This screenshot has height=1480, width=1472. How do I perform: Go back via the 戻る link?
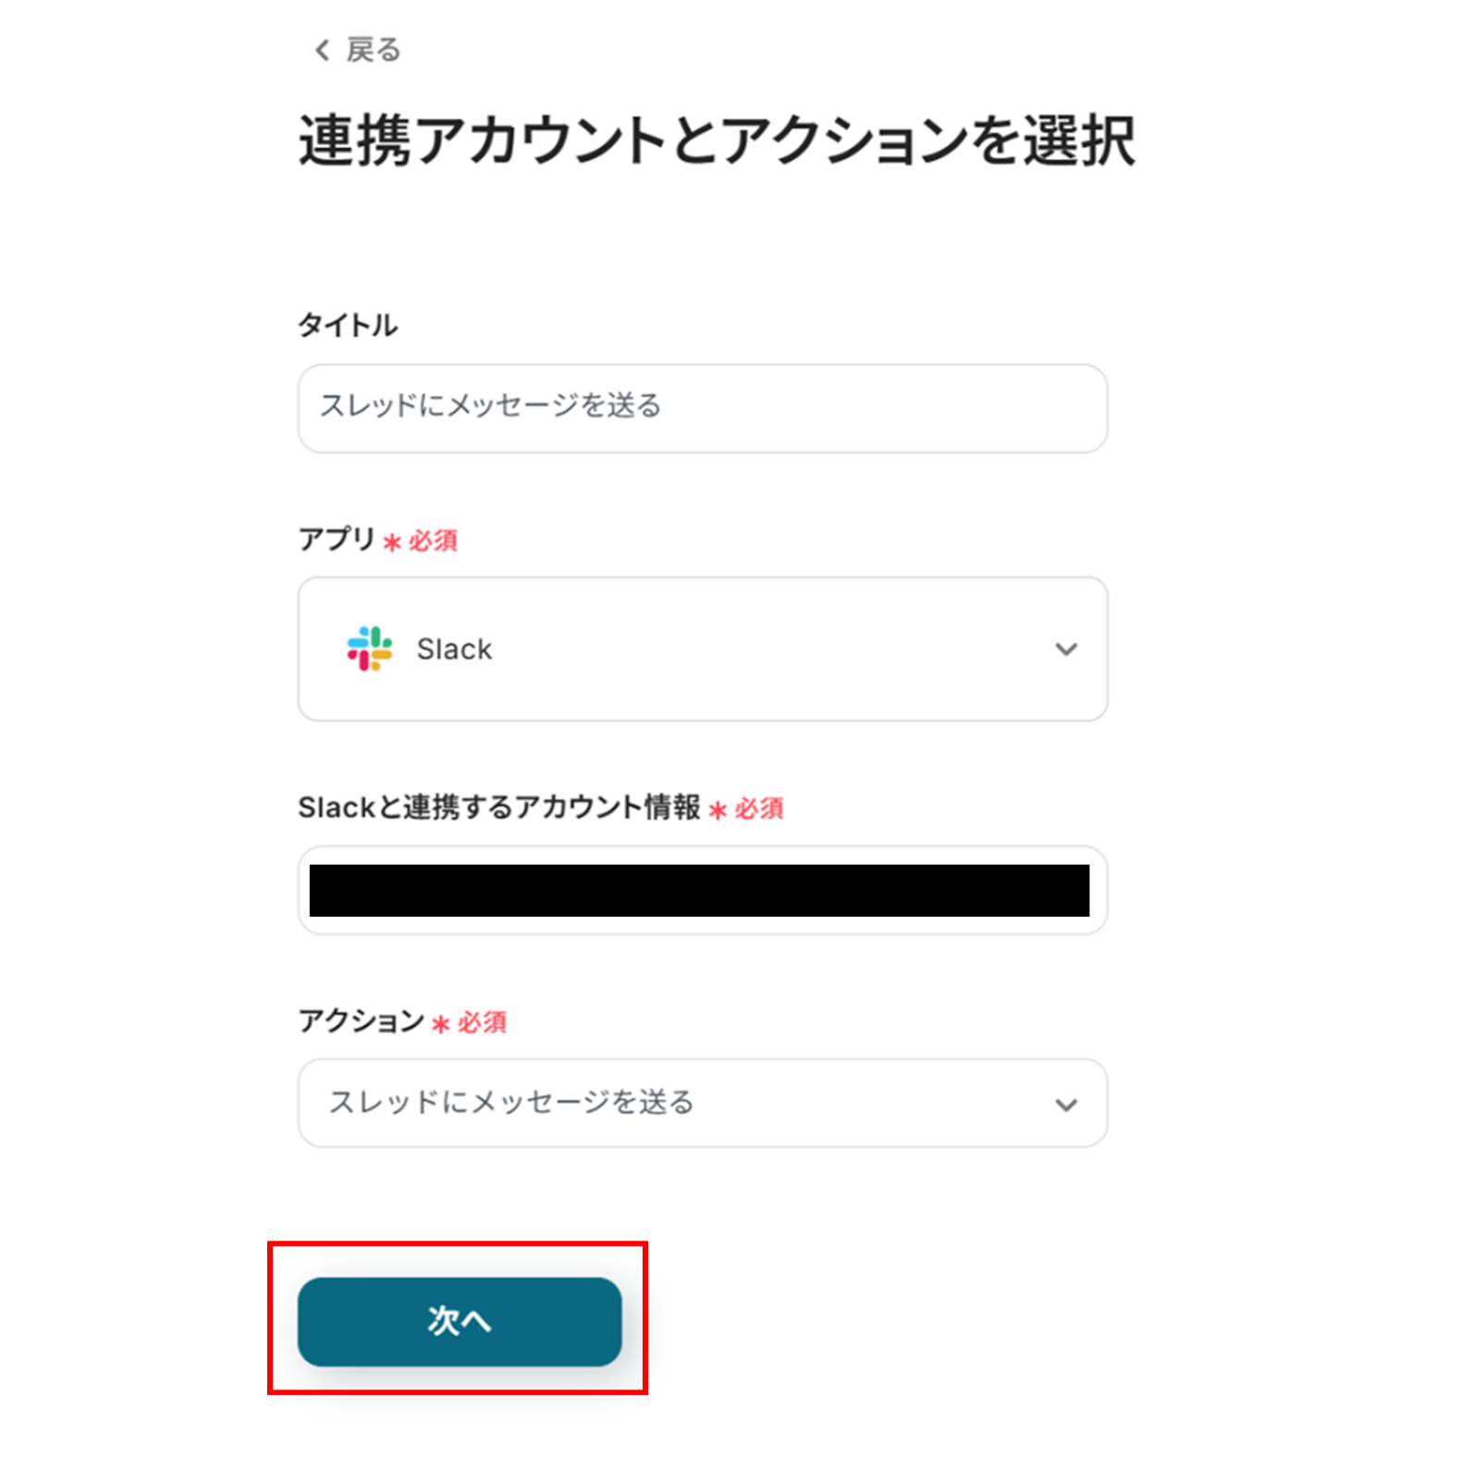[x=373, y=50]
